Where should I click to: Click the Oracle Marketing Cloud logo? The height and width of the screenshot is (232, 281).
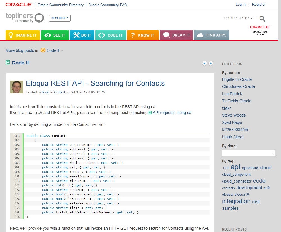[260, 30]
